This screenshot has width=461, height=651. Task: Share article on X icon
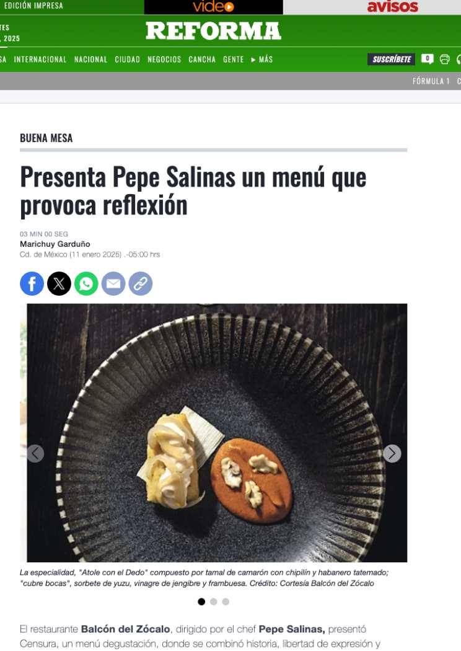59,283
